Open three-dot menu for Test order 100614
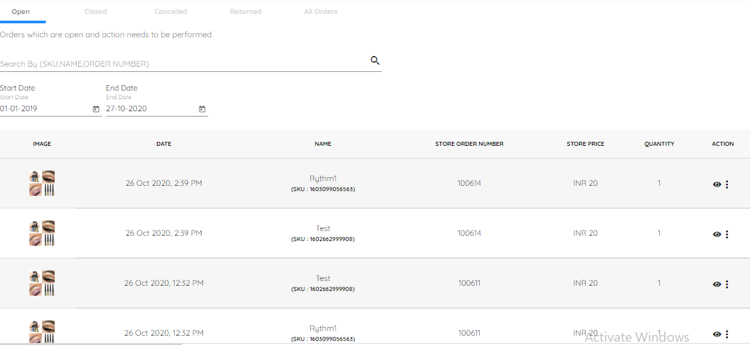This screenshot has height=345, width=750. point(727,234)
